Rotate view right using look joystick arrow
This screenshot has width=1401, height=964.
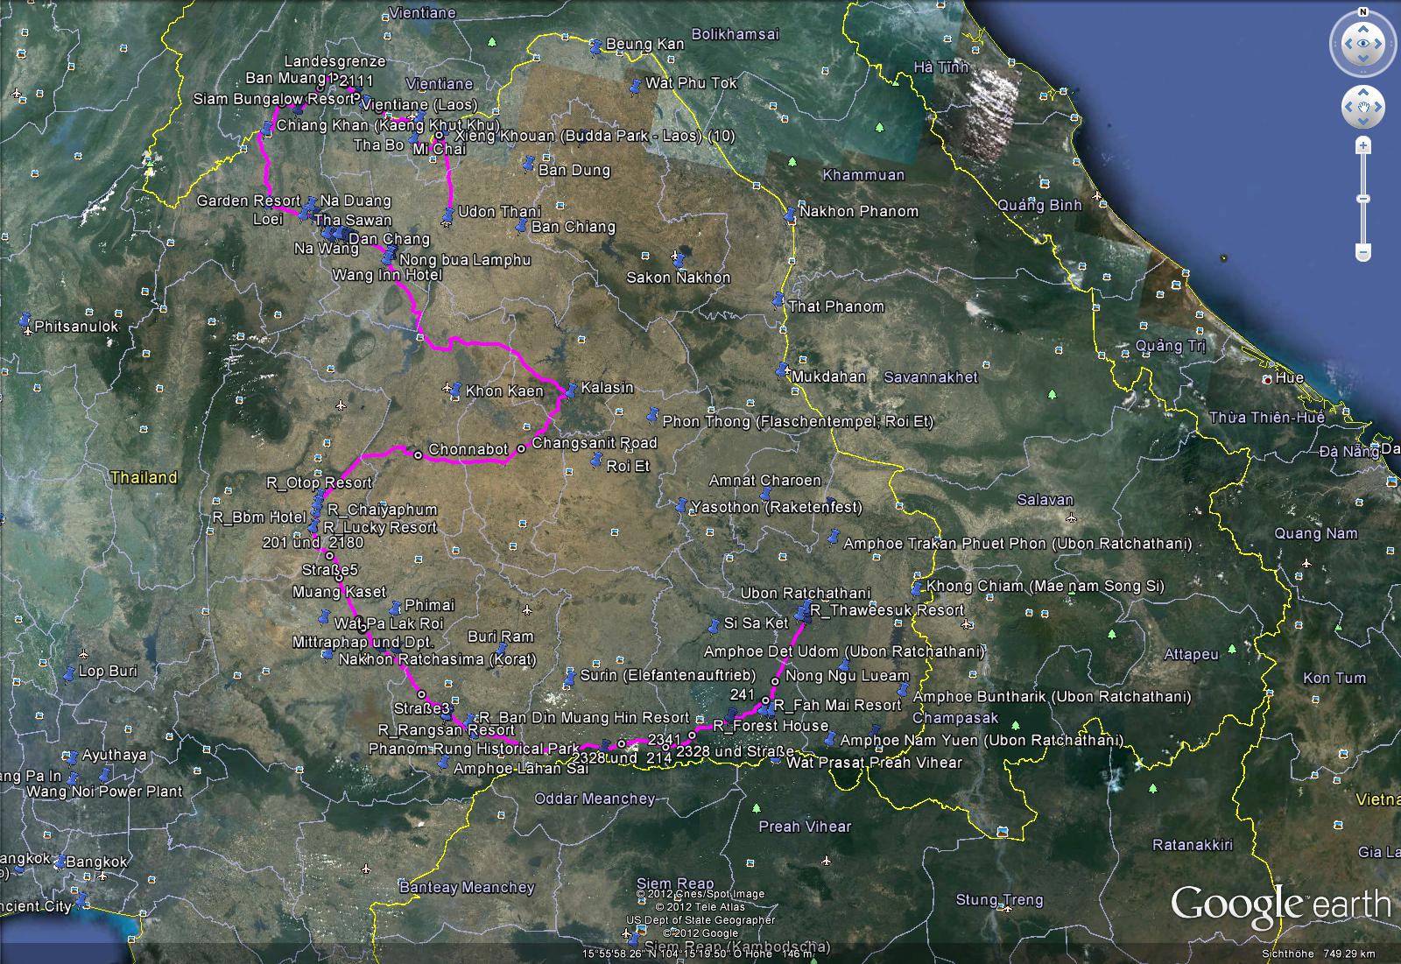coord(1379,44)
